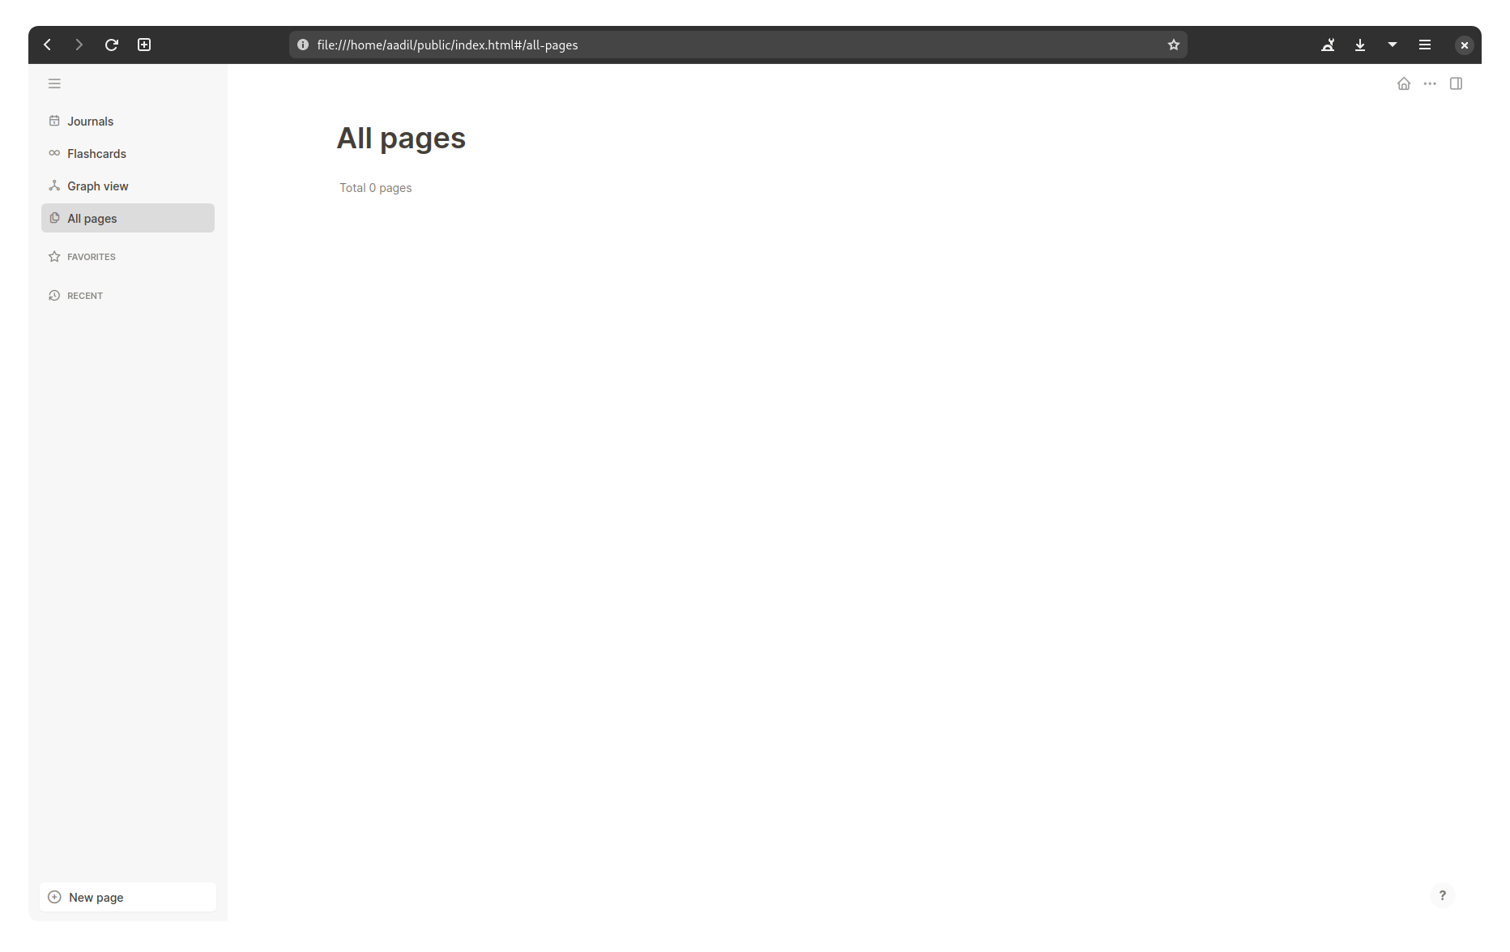The image size is (1510, 952).
Task: Toggle the right sidebar panel
Action: click(x=1456, y=83)
